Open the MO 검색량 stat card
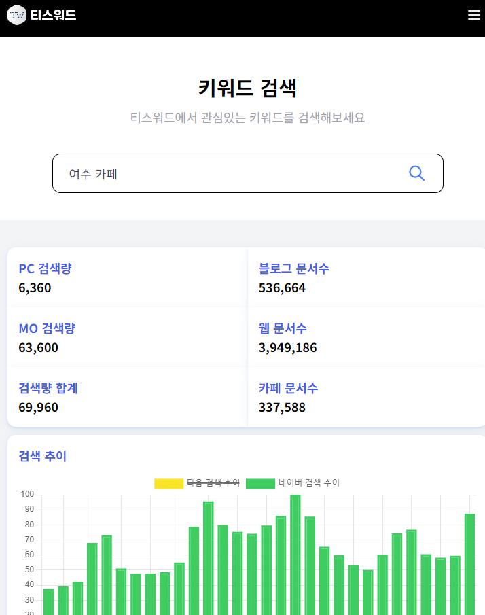This screenshot has height=615, width=485. point(126,336)
